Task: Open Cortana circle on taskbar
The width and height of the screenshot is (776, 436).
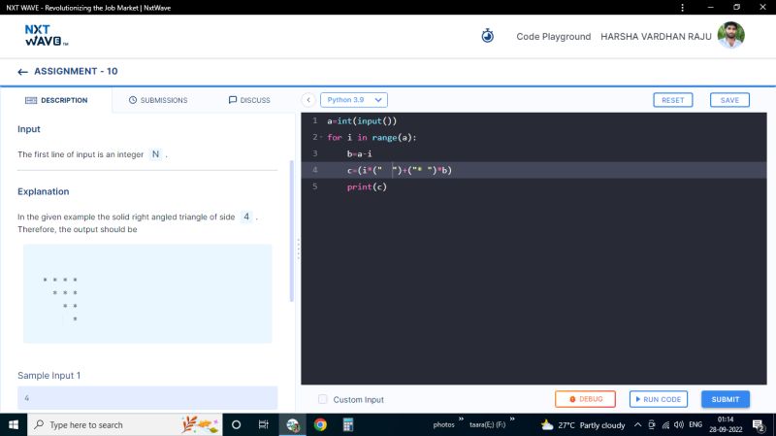Action: 236,424
